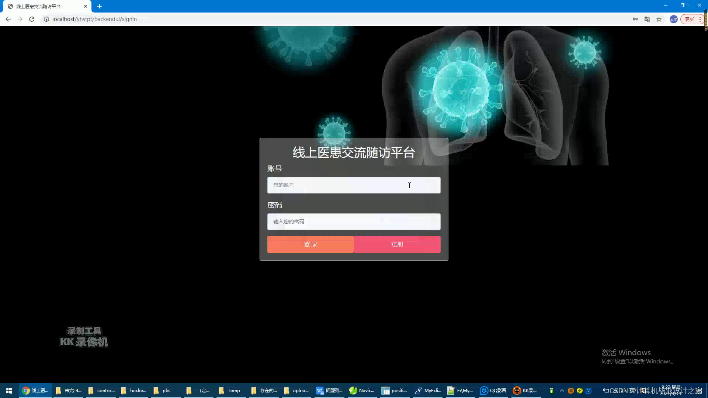
Task: Bookmark this page with star icon
Action: point(659,19)
